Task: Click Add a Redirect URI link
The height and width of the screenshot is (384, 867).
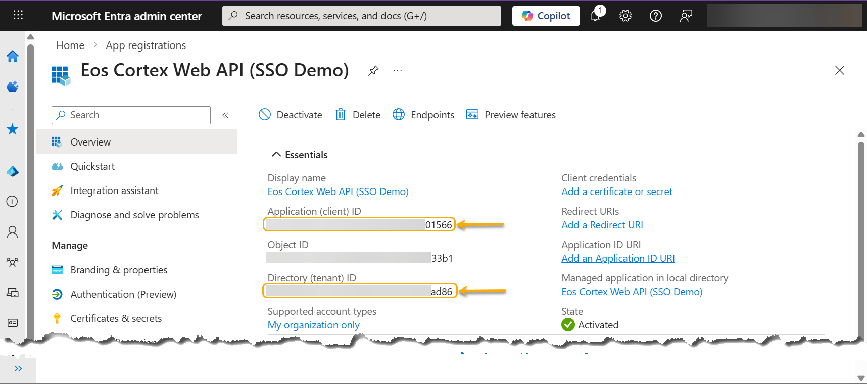Action: pos(602,225)
